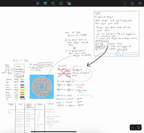Select the thick black curved arrow
Screen dimensions: 144x133
pyautogui.click(x=98, y=56)
